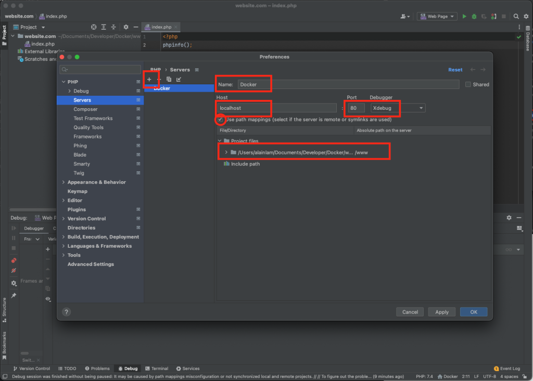Expand the Tools section

tap(64, 255)
